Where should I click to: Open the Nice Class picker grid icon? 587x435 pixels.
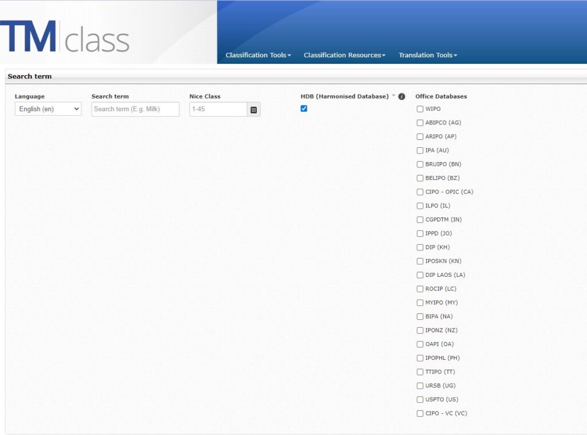[253, 109]
